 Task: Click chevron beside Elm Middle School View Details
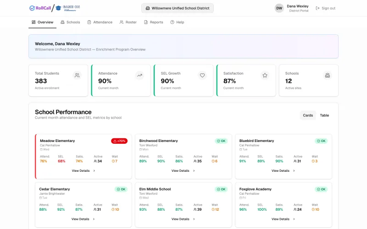(x=194, y=219)
